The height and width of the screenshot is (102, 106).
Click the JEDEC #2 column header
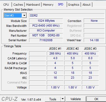pos(73,49)
